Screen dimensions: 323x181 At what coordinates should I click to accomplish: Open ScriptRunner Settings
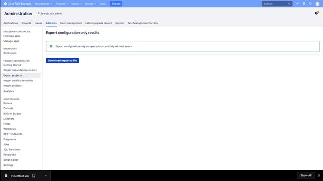pos(8,165)
